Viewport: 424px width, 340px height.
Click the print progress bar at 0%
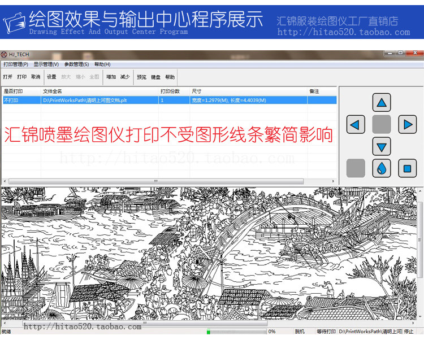236,332
